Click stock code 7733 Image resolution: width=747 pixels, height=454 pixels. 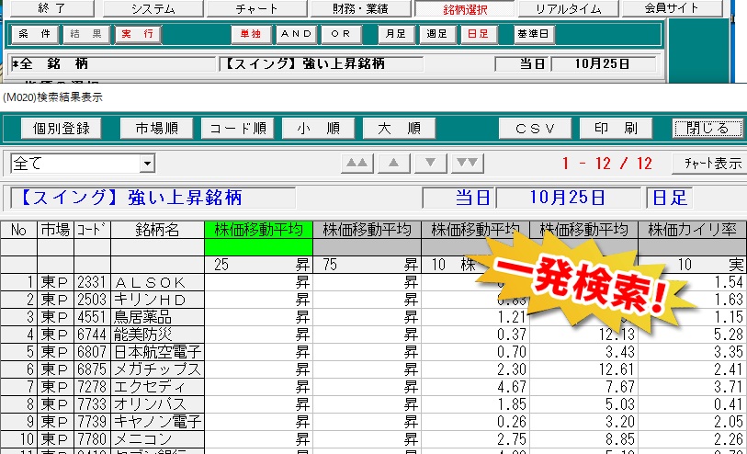[x=92, y=404]
